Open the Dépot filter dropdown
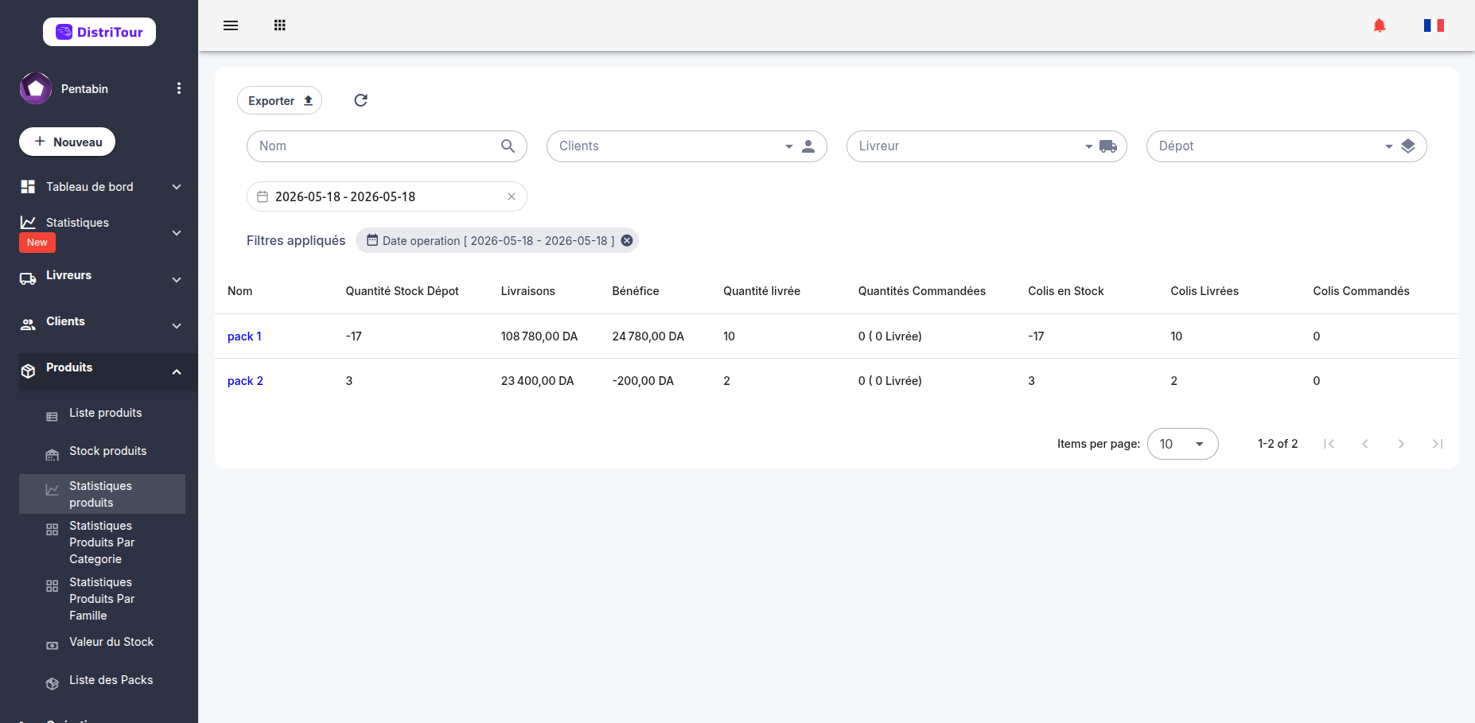Image resolution: width=1475 pixels, height=723 pixels. point(1286,146)
